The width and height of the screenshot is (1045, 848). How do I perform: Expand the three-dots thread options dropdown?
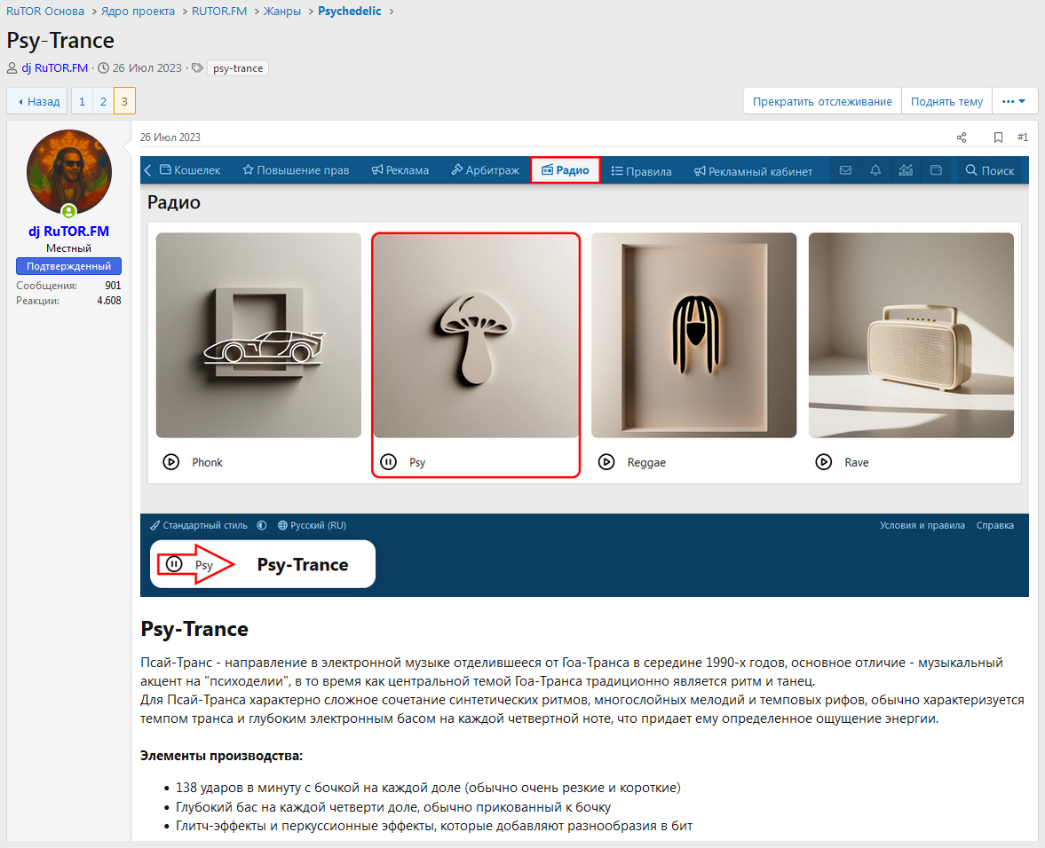point(1014,101)
